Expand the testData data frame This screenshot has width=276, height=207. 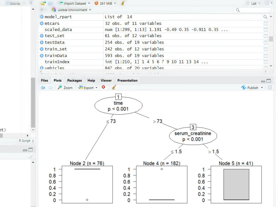point(42,43)
